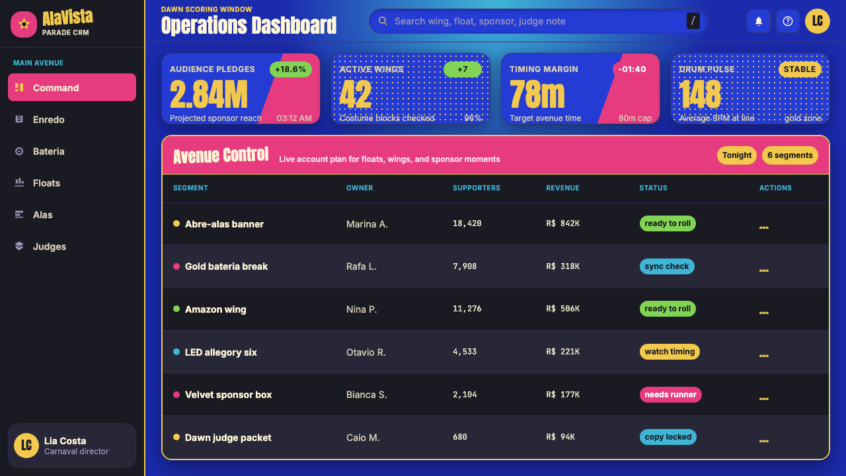
Task: Click Amazon wing's ready to roll badge
Action: (668, 309)
